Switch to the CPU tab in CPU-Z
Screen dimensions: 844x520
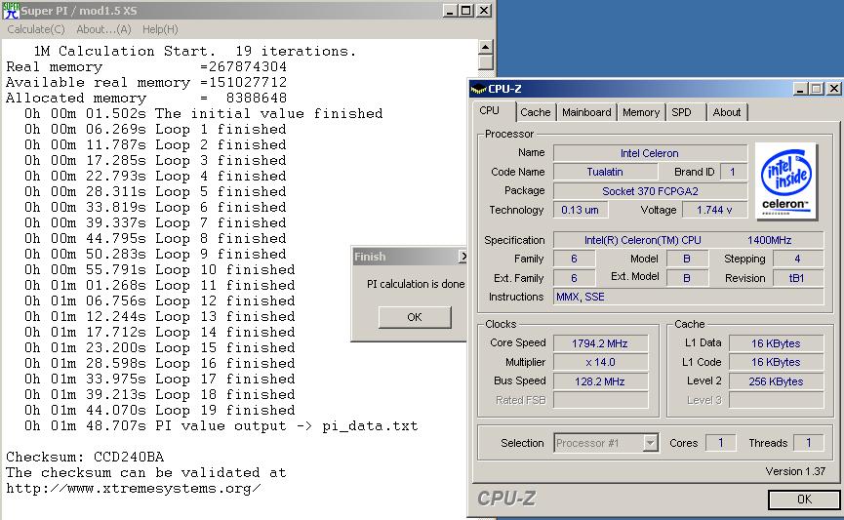point(489,110)
